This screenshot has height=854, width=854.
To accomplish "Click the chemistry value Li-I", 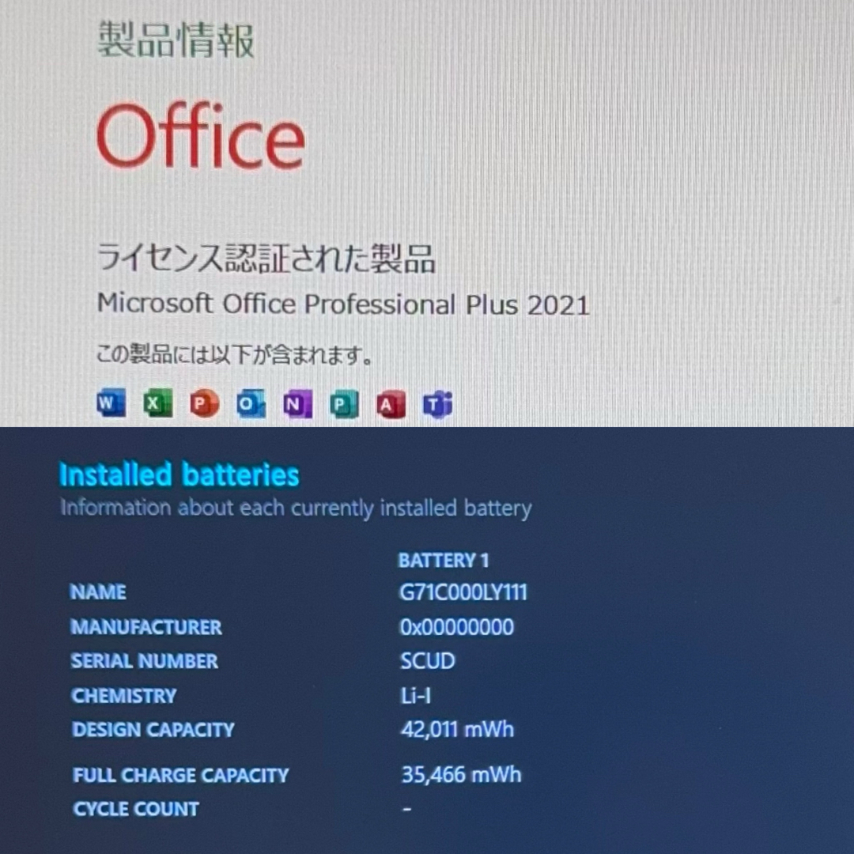I will 416,696.
